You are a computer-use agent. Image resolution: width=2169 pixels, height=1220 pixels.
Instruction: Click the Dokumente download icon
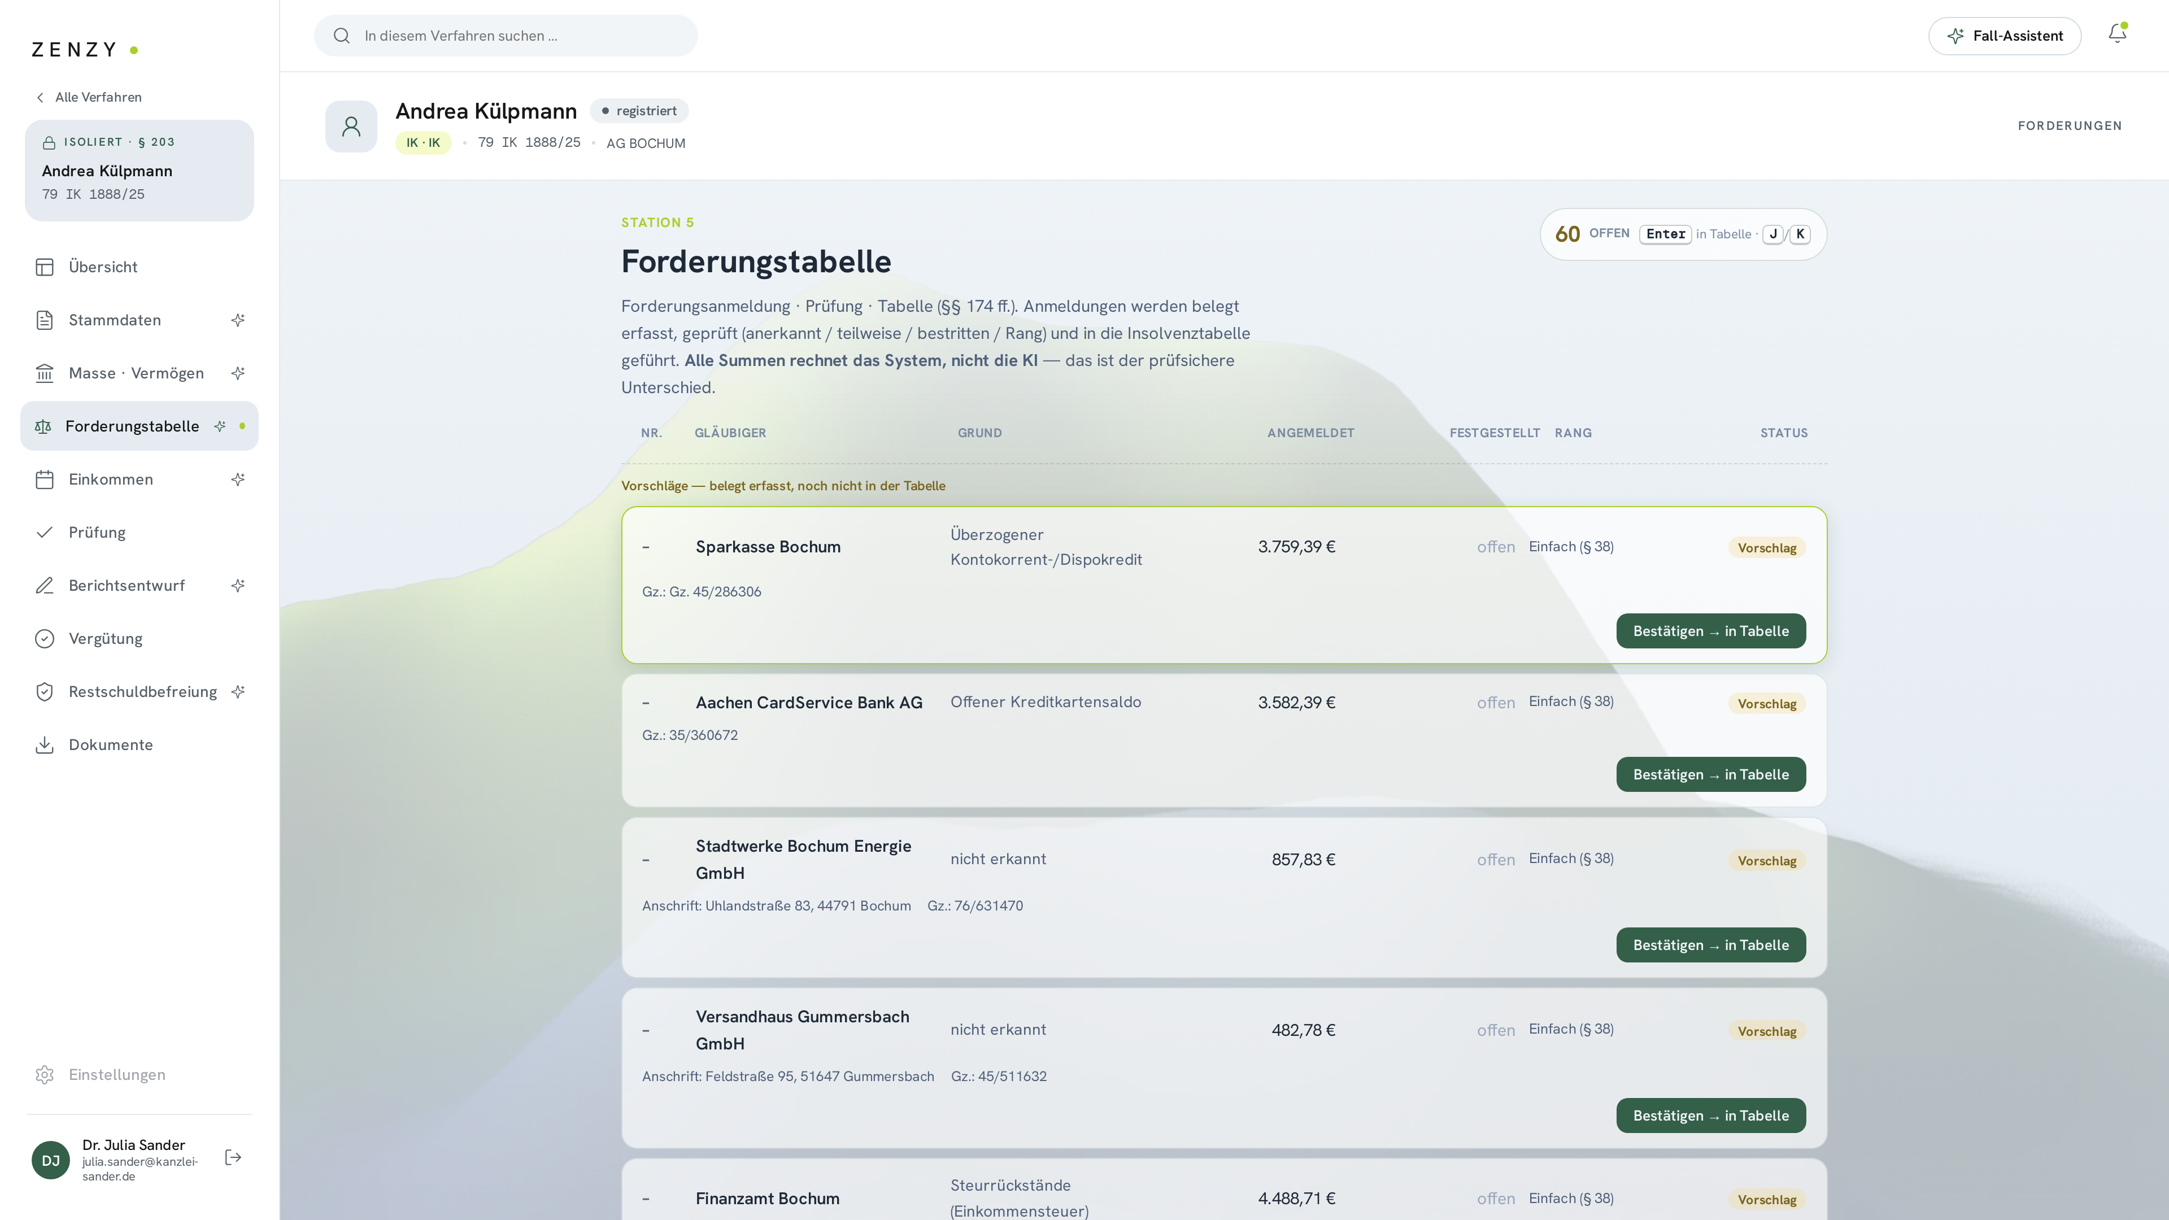(45, 744)
